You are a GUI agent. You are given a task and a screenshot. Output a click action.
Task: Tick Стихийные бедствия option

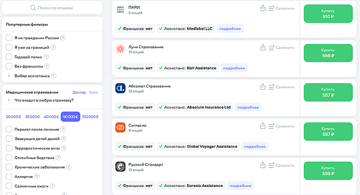coord(9,158)
